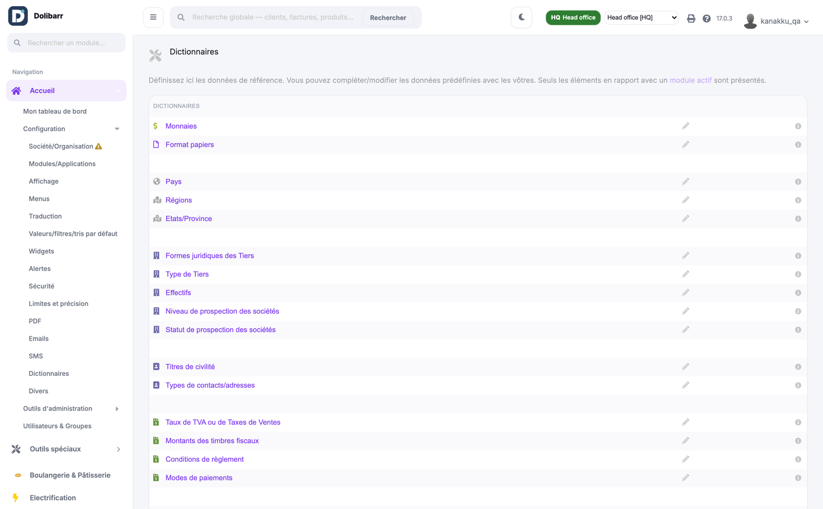Open Formes juridiques des Tiers link
The width and height of the screenshot is (823, 509).
tap(210, 256)
